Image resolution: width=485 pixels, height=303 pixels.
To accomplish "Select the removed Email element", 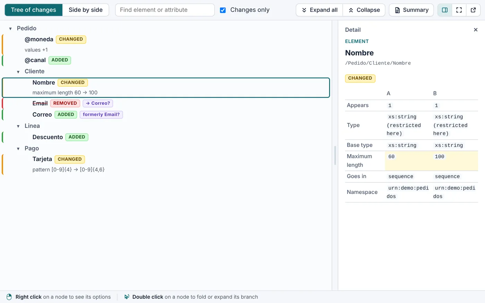I will [x=166, y=103].
